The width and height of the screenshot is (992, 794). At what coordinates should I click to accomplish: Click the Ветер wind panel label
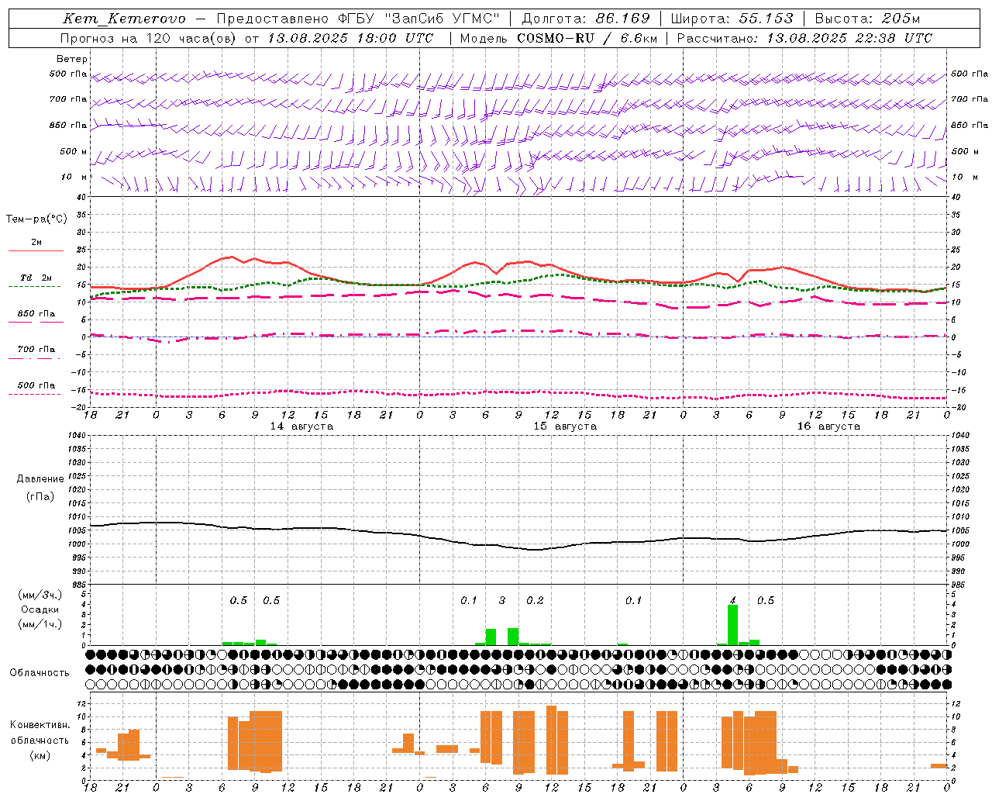pos(72,59)
